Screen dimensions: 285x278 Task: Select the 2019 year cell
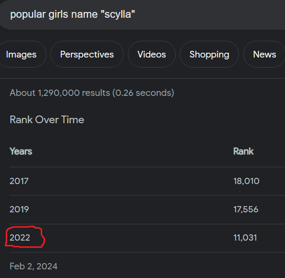pyautogui.click(x=19, y=209)
